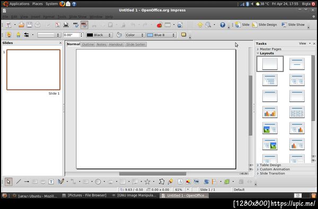Image resolution: width=318 pixels, height=209 pixels.
Task: Click the Slide Show button
Action: 293,24
